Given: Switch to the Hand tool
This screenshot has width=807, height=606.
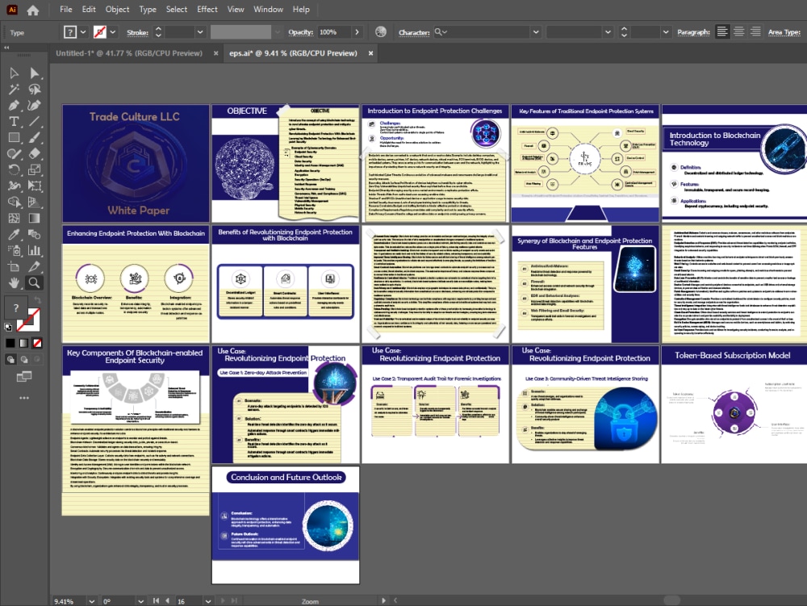Looking at the screenshot, I should (14, 282).
